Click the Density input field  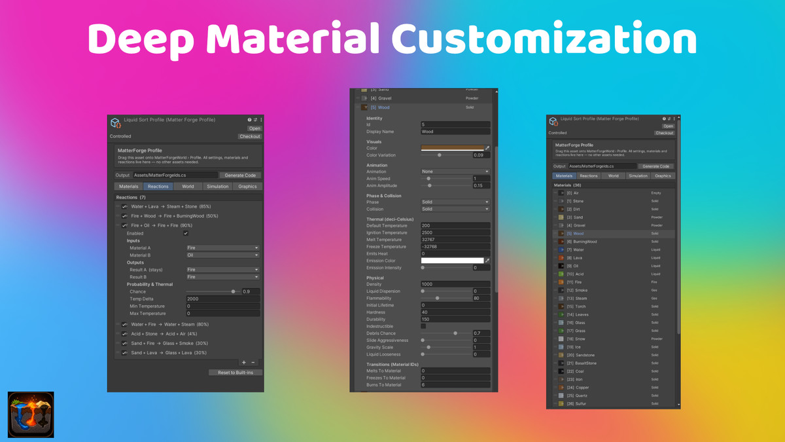(455, 284)
